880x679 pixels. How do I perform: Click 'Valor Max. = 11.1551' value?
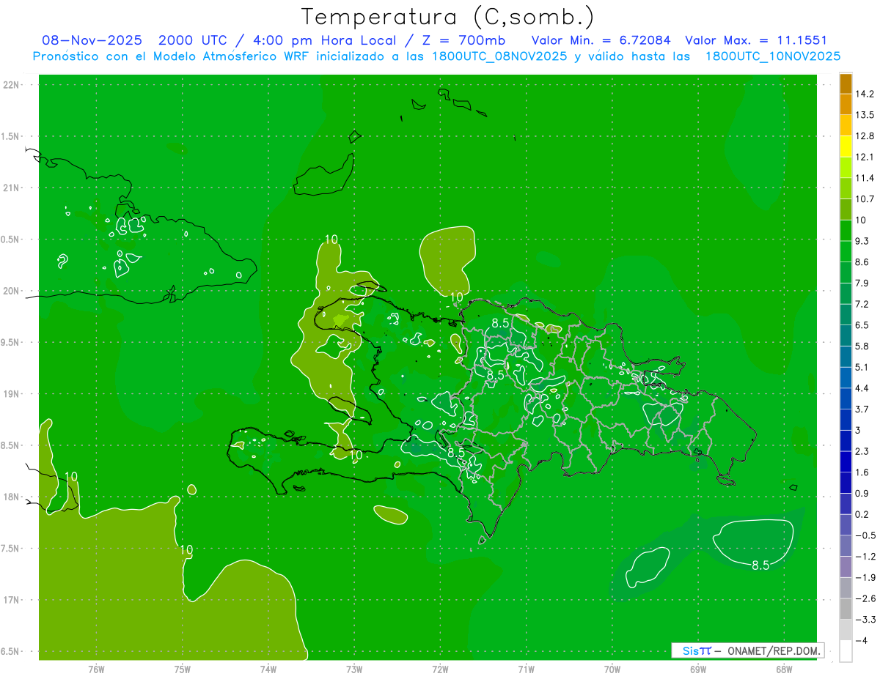pos(756,40)
